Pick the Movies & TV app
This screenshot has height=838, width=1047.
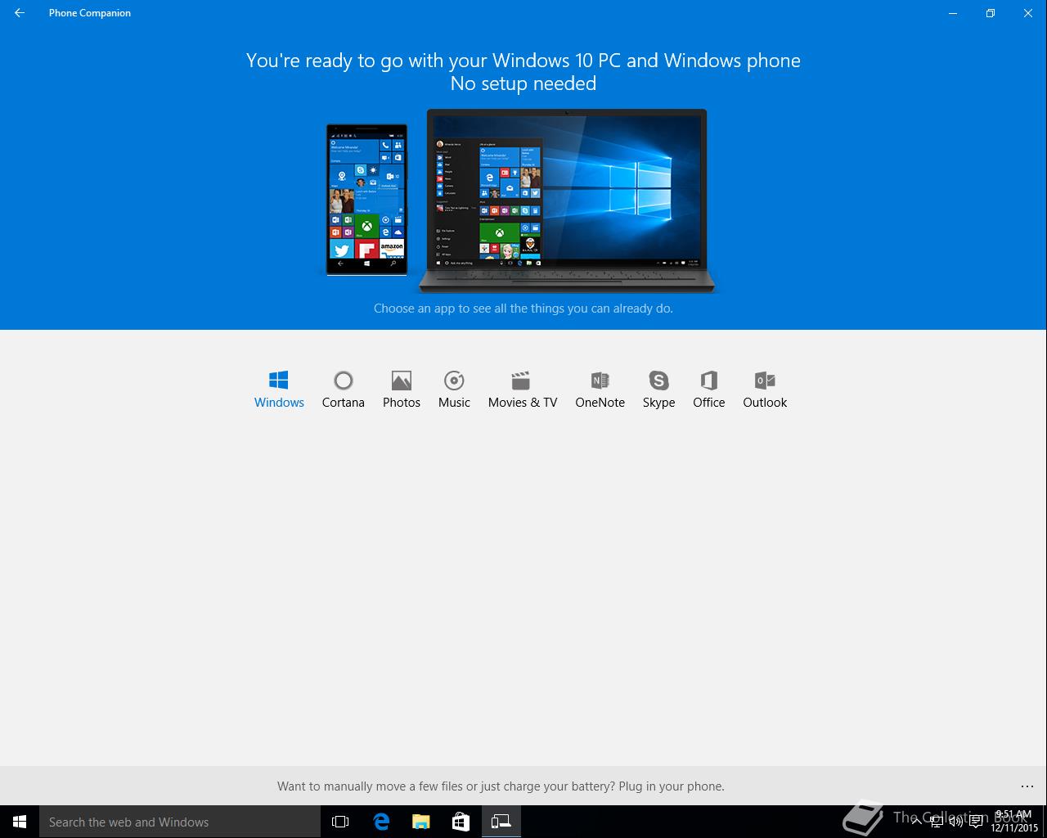point(522,389)
